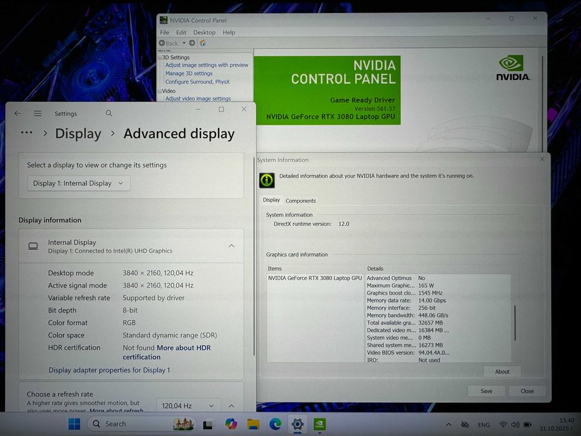
Task: Click the battery tray icon
Action: pos(527,425)
